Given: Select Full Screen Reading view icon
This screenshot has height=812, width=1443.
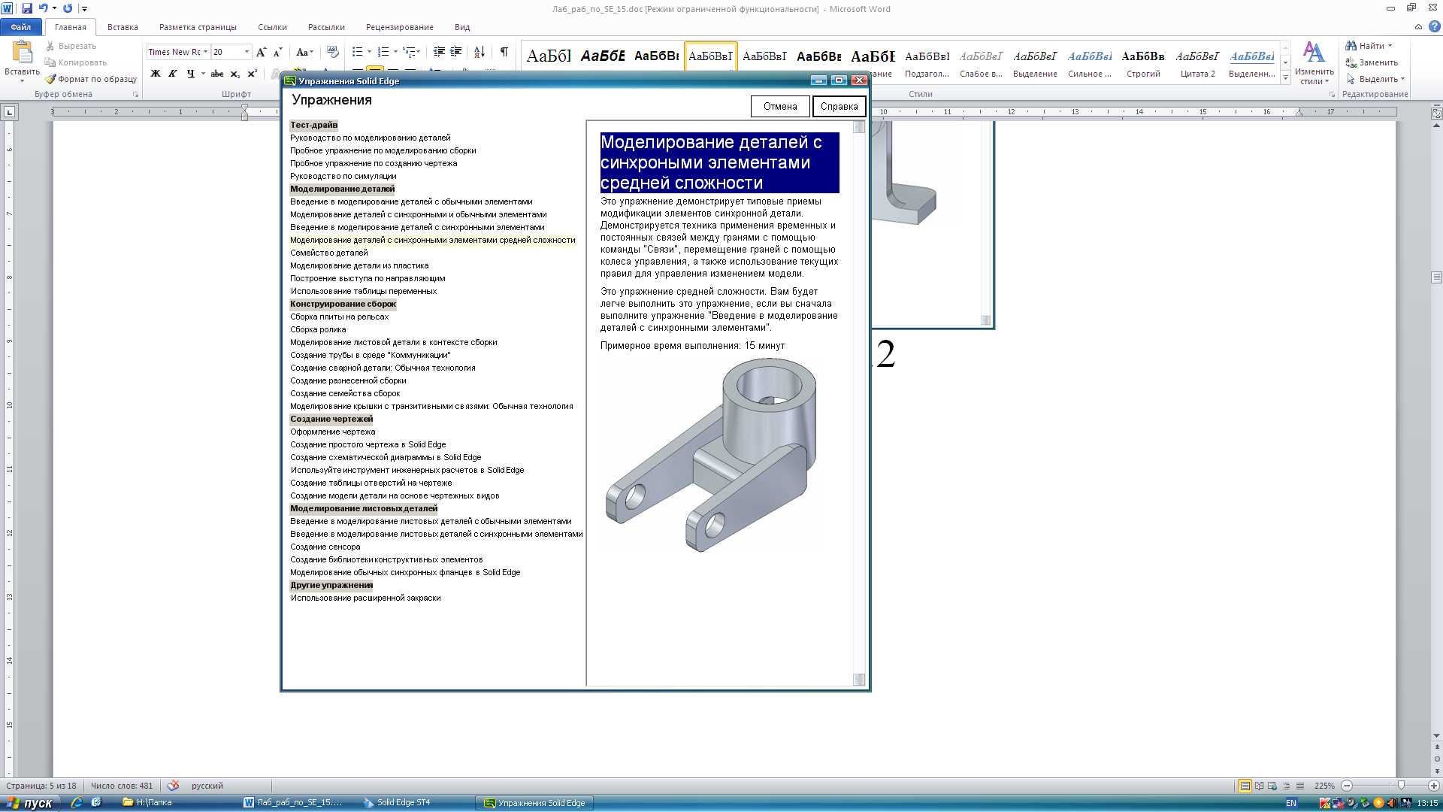Looking at the screenshot, I should (1259, 786).
